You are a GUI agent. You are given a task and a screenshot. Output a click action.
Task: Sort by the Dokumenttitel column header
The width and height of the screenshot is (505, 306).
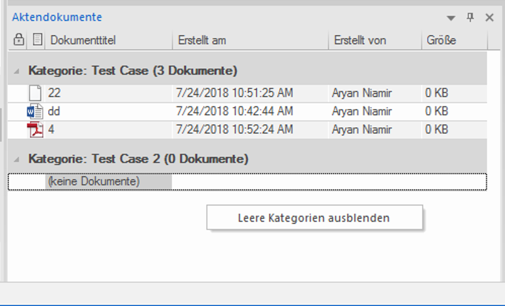point(82,40)
